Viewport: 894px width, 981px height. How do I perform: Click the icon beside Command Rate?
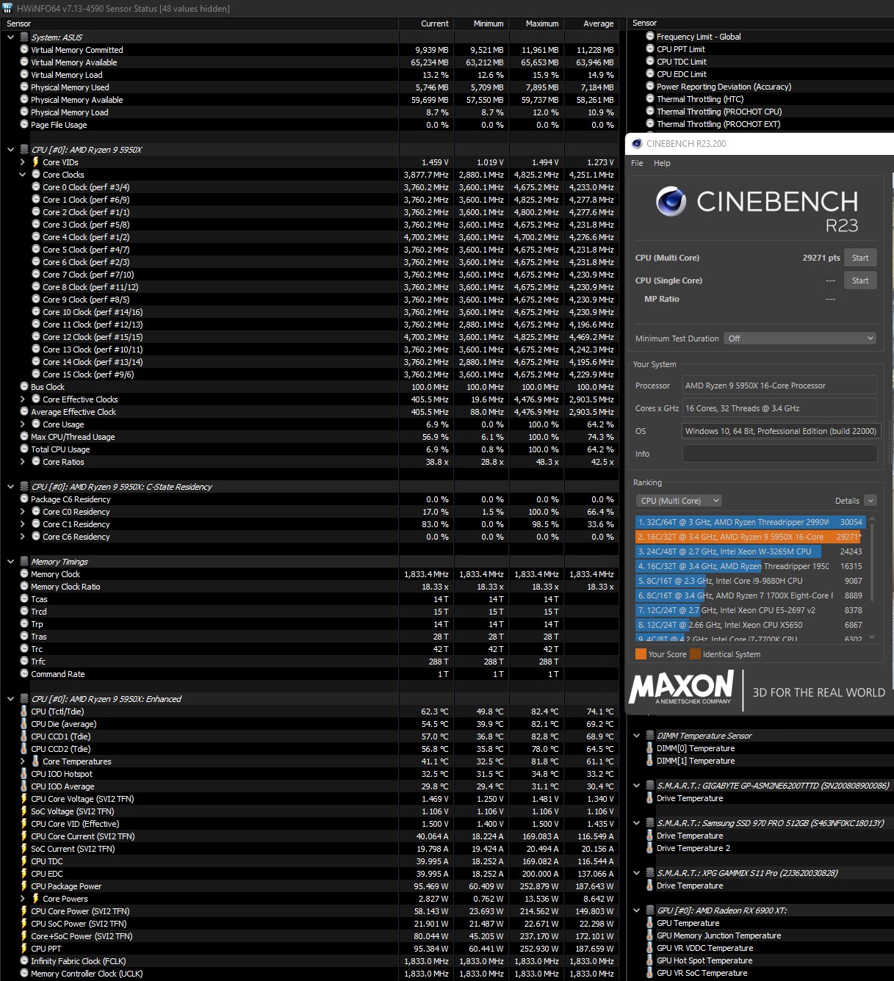click(x=24, y=674)
